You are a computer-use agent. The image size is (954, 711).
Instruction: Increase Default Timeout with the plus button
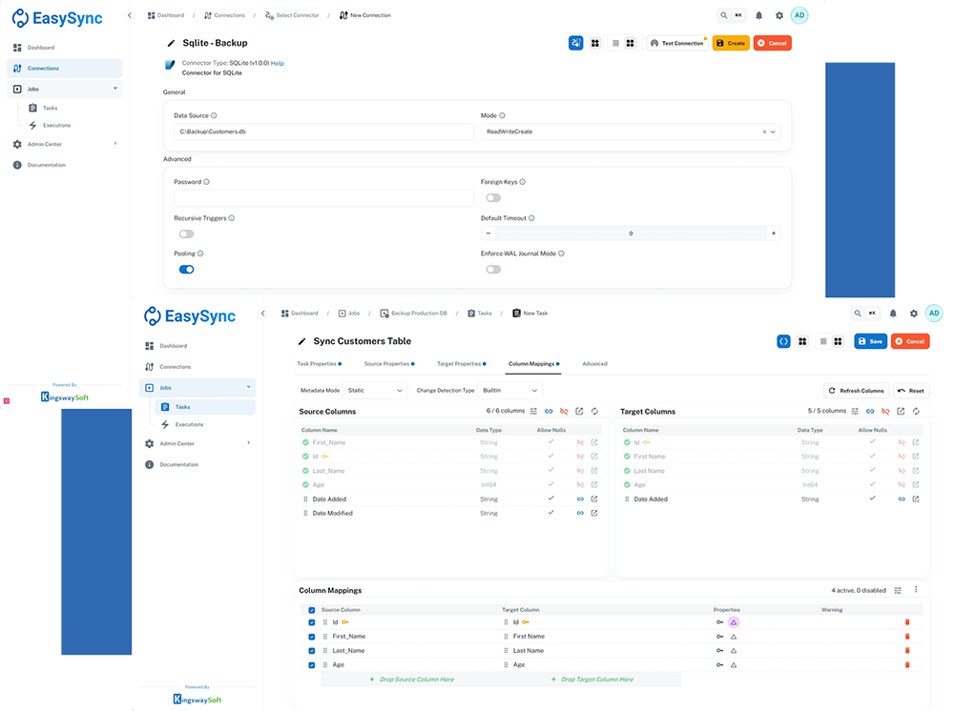(x=774, y=234)
